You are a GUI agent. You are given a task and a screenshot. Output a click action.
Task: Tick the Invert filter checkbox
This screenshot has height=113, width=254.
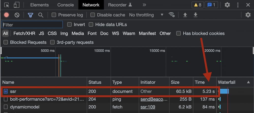(x=70, y=25)
